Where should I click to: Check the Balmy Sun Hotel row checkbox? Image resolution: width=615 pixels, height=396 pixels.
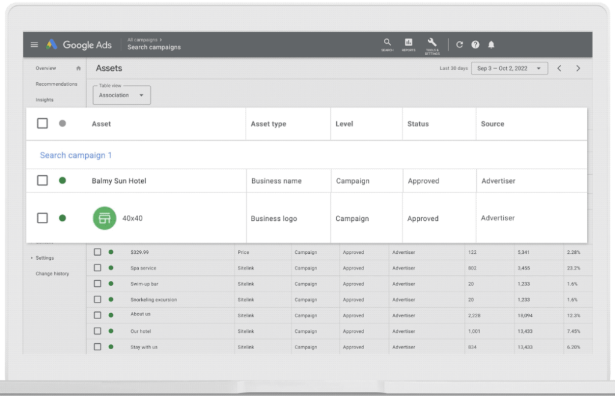(x=43, y=181)
